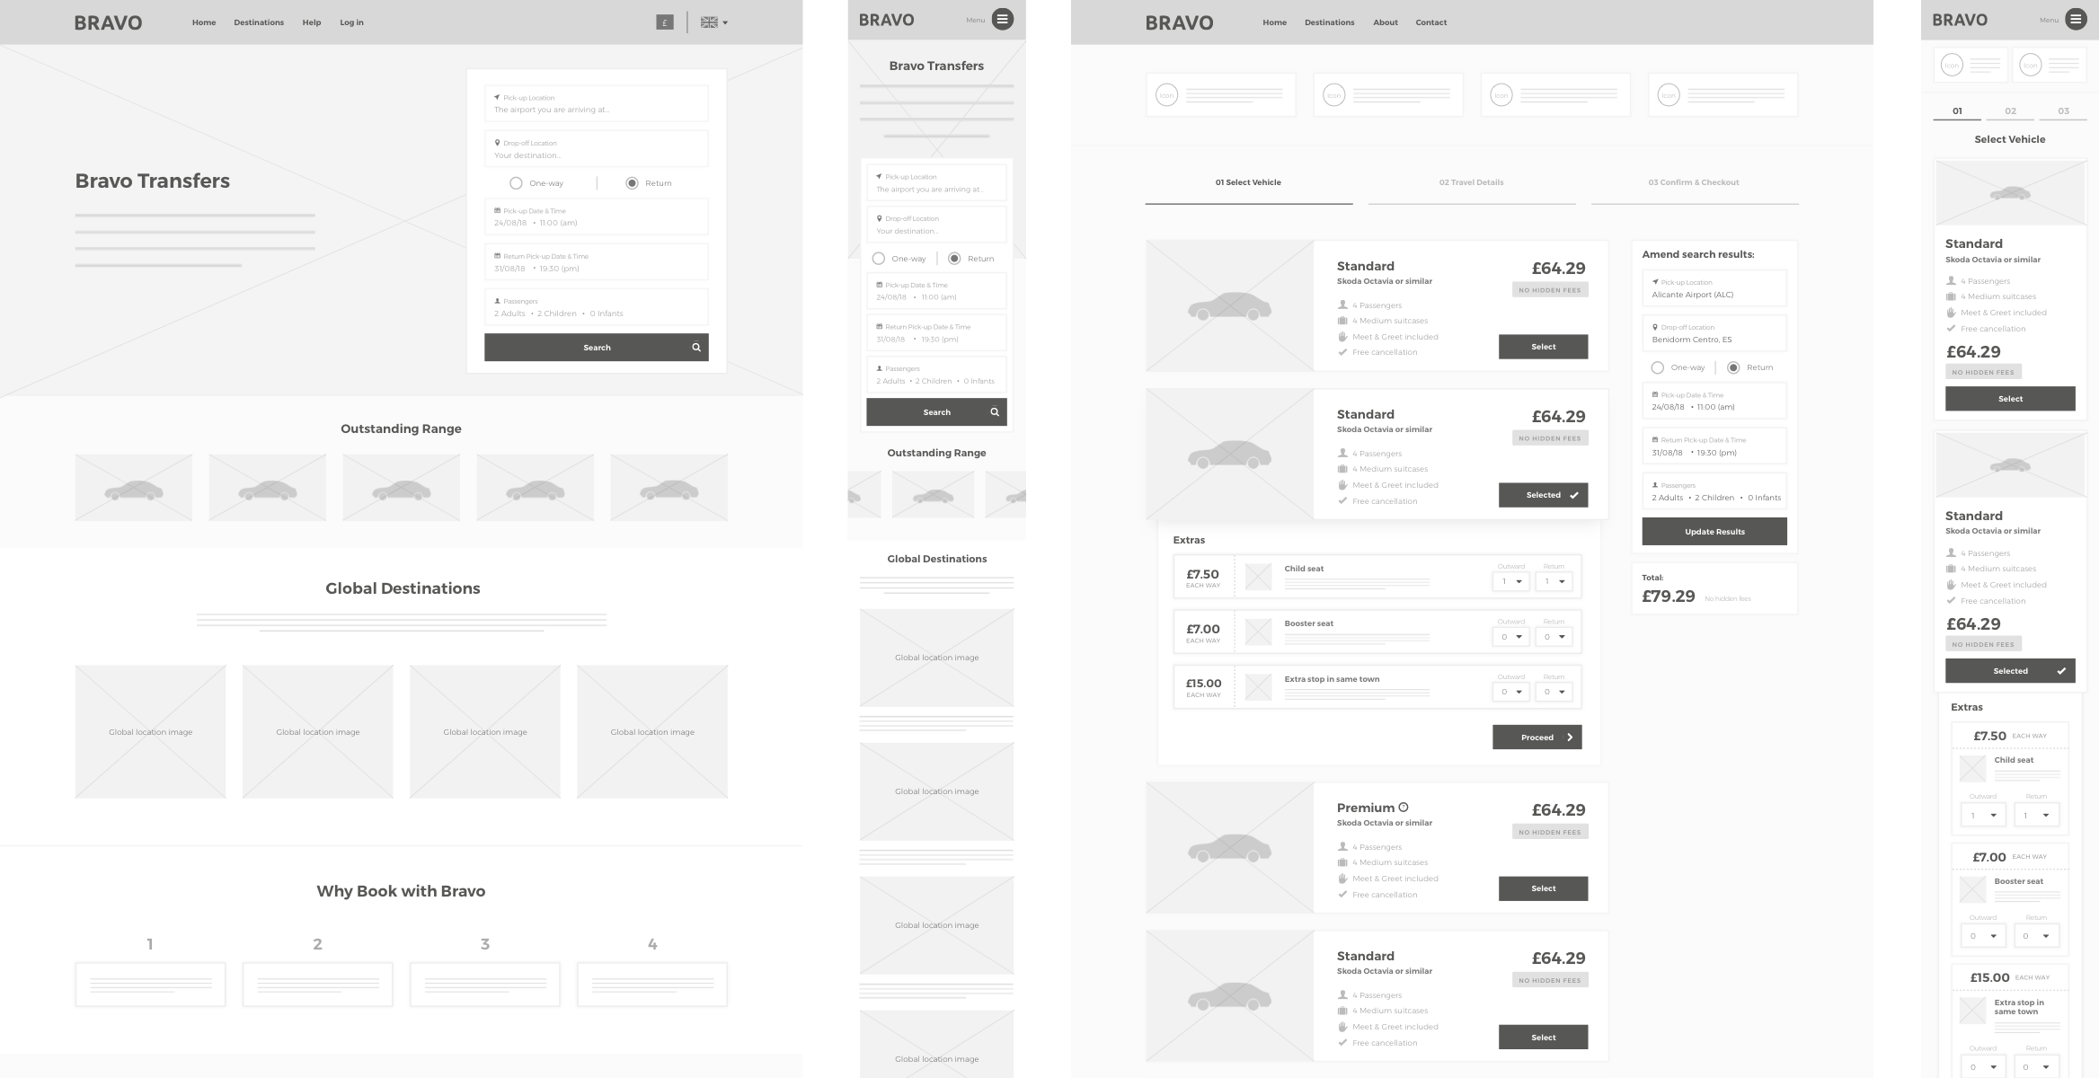Click the search icon in the booking form

click(x=695, y=347)
